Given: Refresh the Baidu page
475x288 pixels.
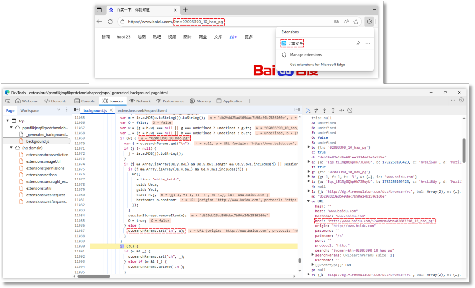Looking at the screenshot, I should (110, 22).
